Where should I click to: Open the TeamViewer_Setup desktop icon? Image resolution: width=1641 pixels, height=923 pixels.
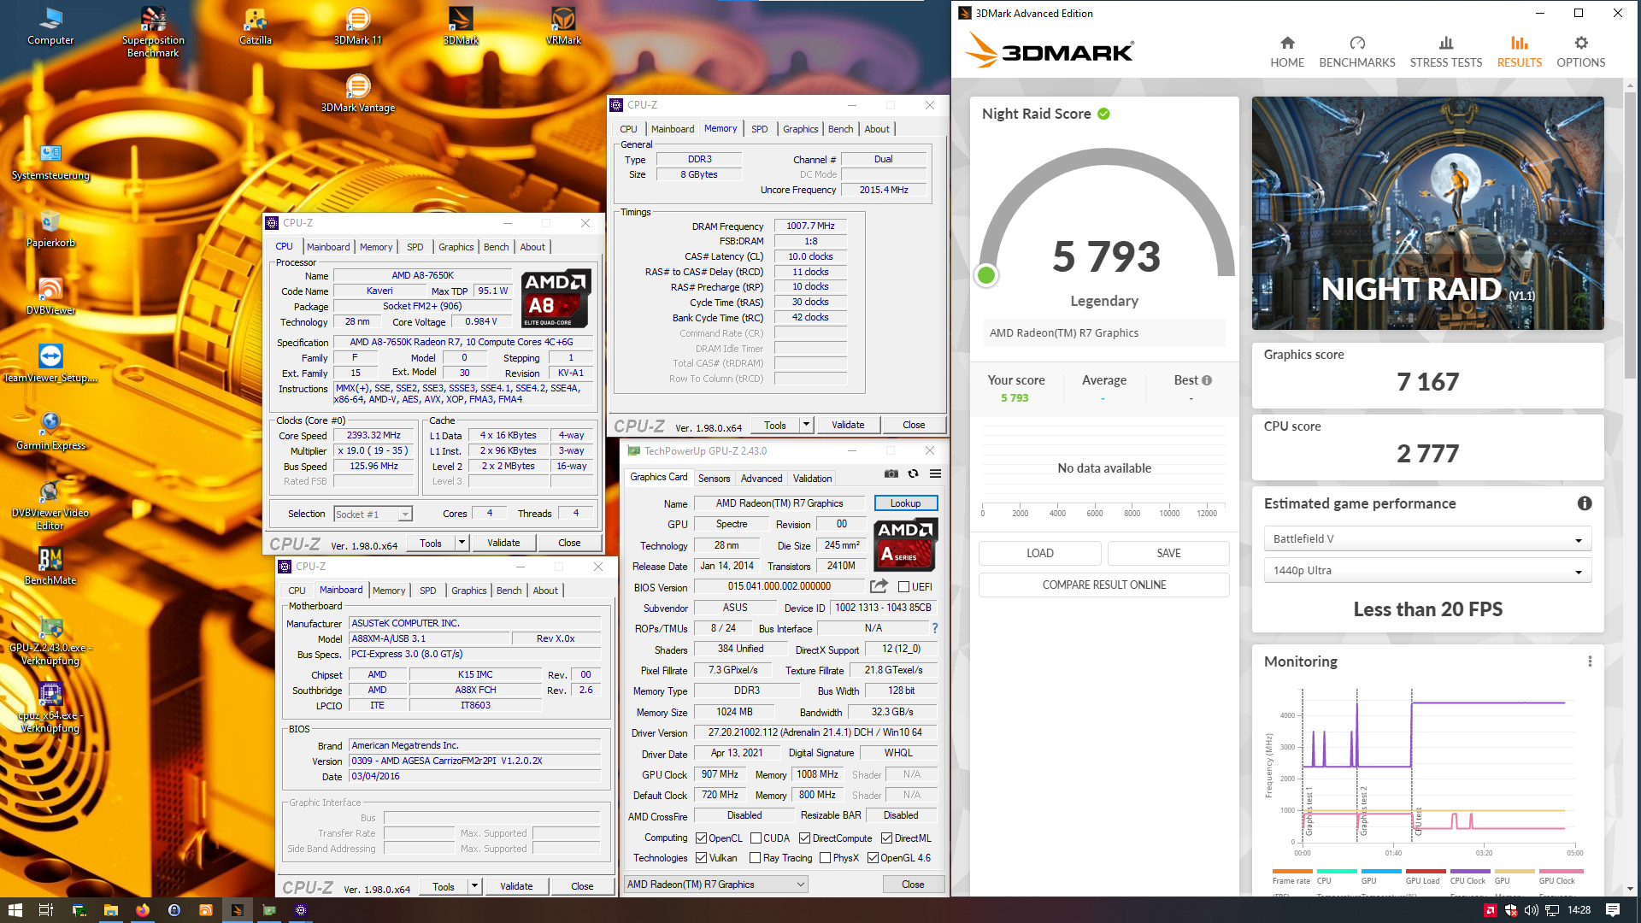point(50,363)
